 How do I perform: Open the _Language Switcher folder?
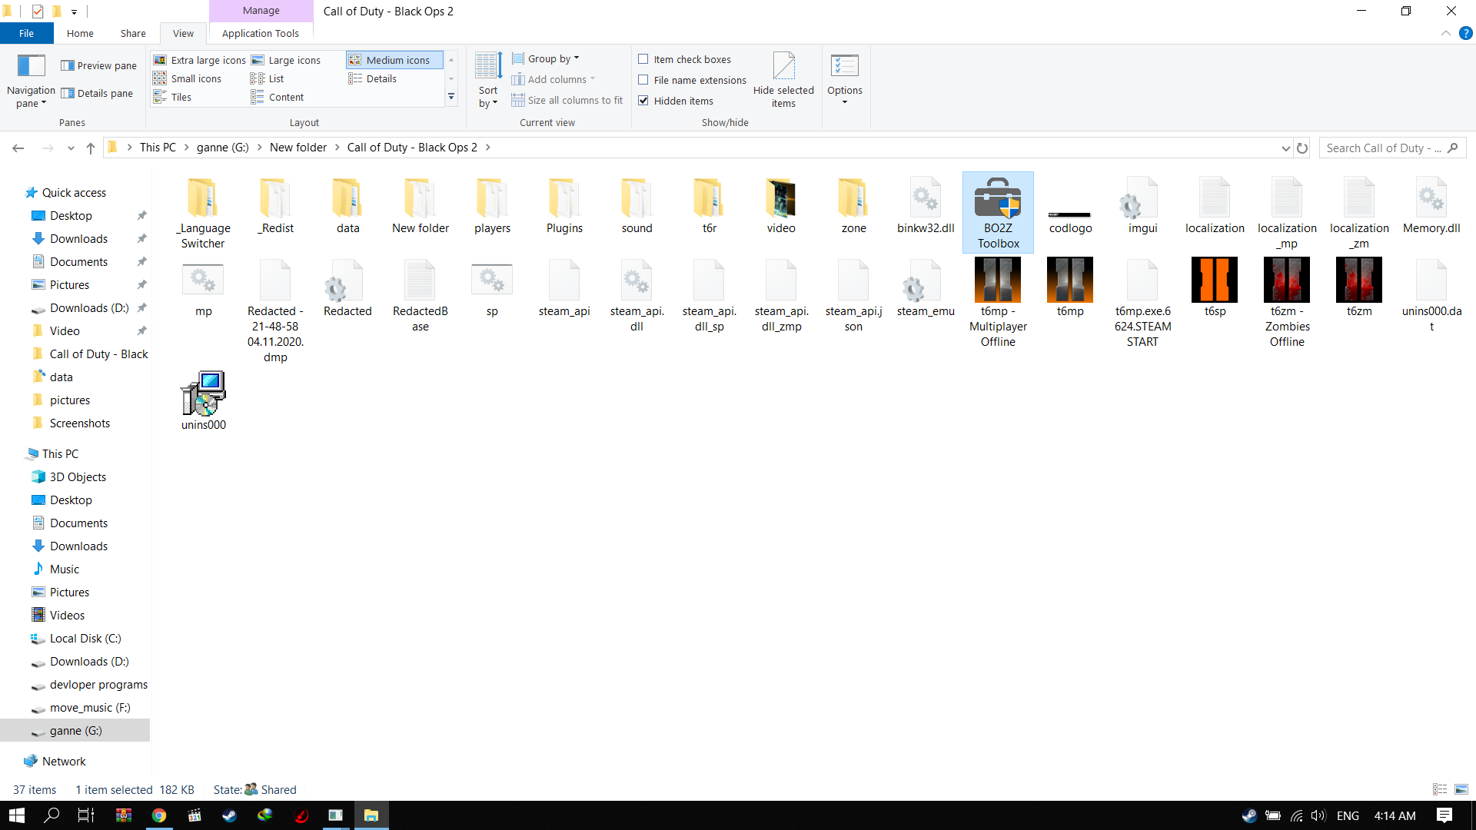pyautogui.click(x=203, y=213)
